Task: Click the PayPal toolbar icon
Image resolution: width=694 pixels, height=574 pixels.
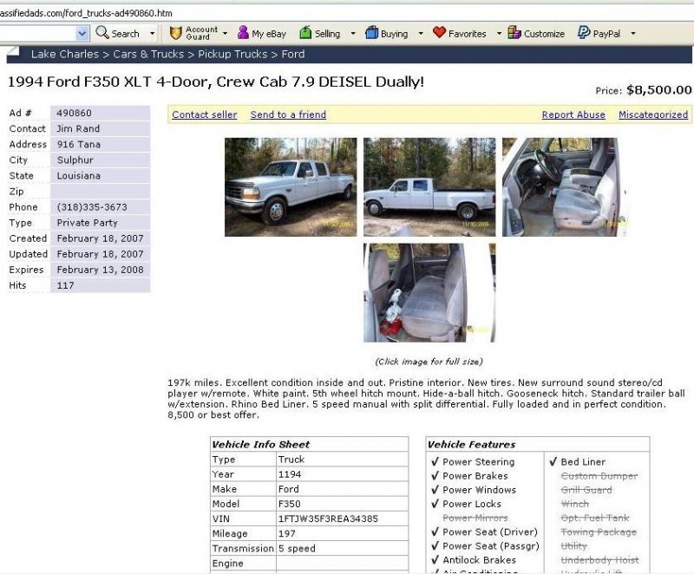Action: point(584,33)
